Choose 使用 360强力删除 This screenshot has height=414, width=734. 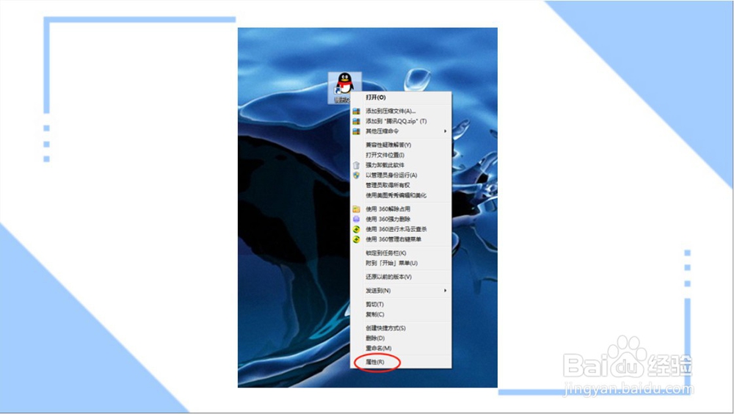pyautogui.click(x=401, y=219)
